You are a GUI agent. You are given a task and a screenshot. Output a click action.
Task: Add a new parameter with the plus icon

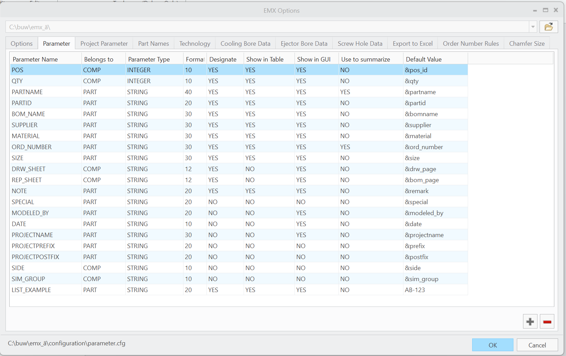pos(530,321)
